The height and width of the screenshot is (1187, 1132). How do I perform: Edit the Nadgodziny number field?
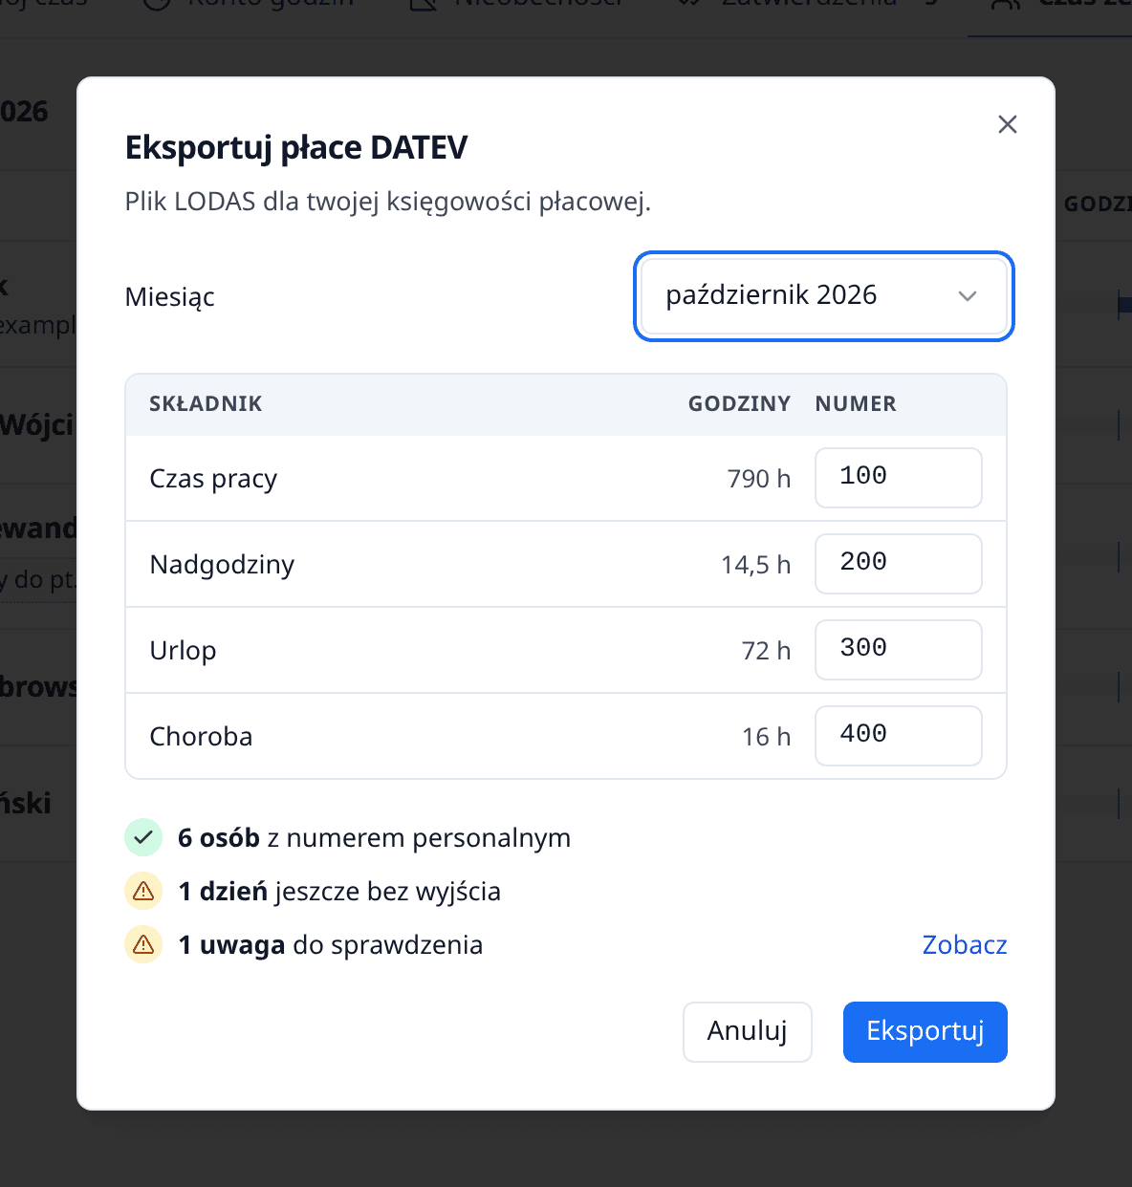click(x=898, y=563)
